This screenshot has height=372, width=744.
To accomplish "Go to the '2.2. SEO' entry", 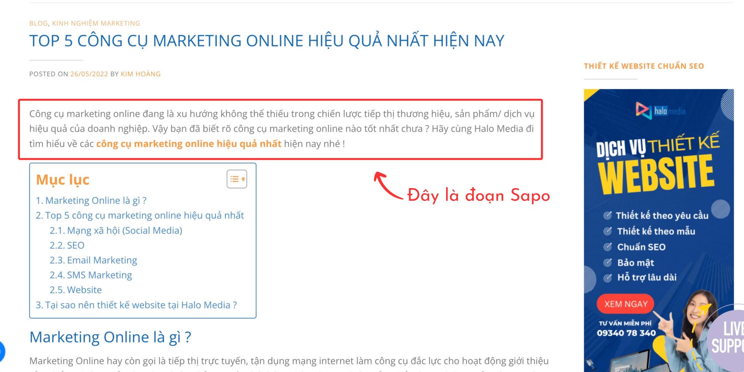I will click(x=67, y=245).
